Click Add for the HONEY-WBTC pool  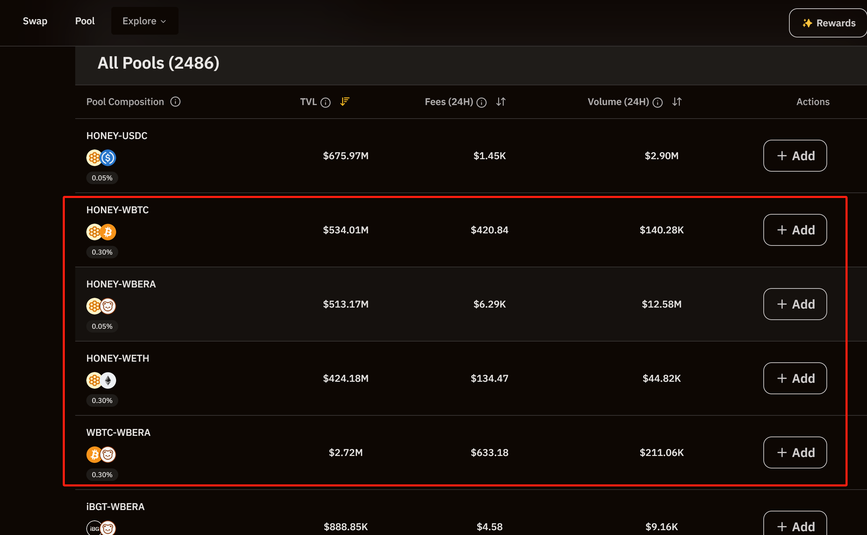pyautogui.click(x=795, y=230)
